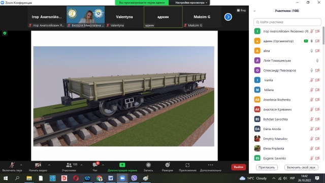The width and height of the screenshot is (325, 183).
Task: Open the Opera browser taskbar icon
Action: tap(76, 178)
